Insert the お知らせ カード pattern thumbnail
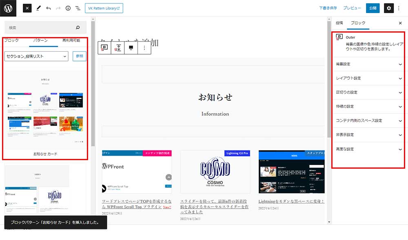 coord(45,109)
